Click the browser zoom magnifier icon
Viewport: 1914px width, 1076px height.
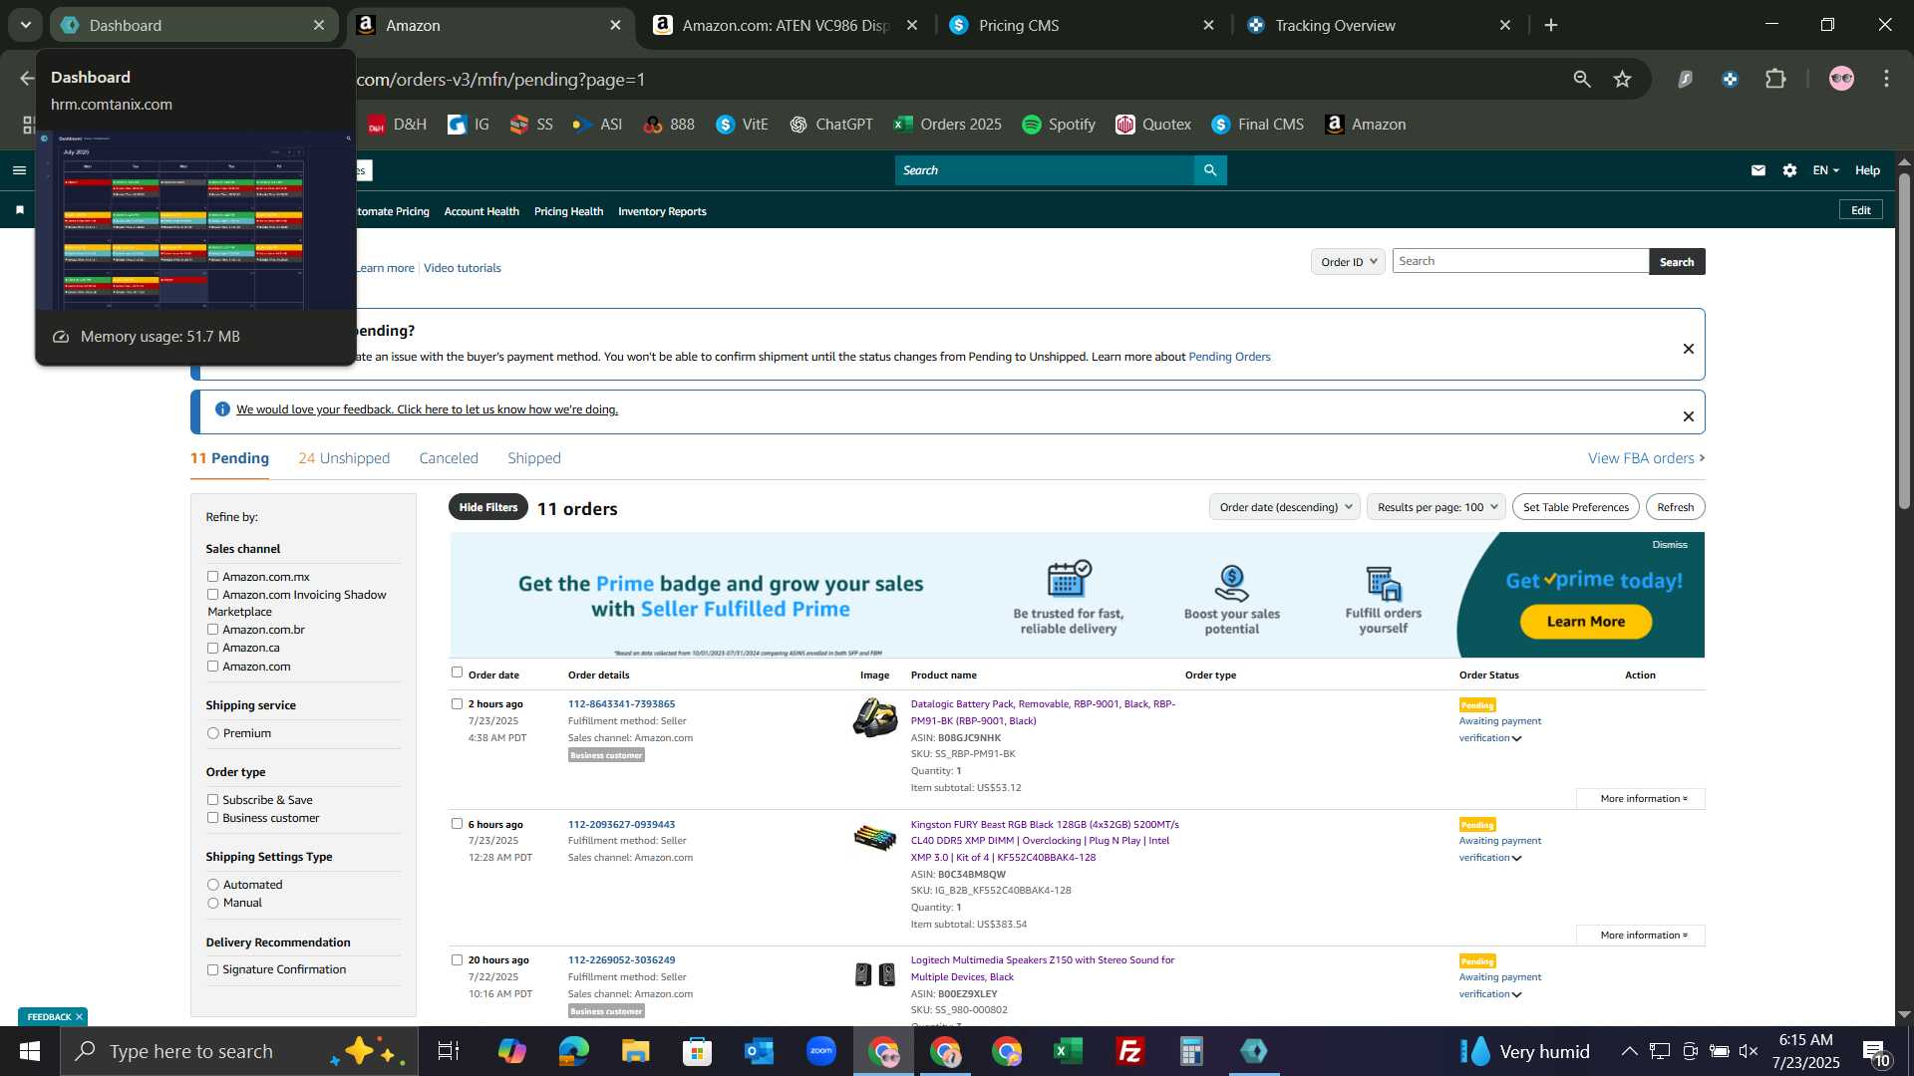pyautogui.click(x=1582, y=79)
